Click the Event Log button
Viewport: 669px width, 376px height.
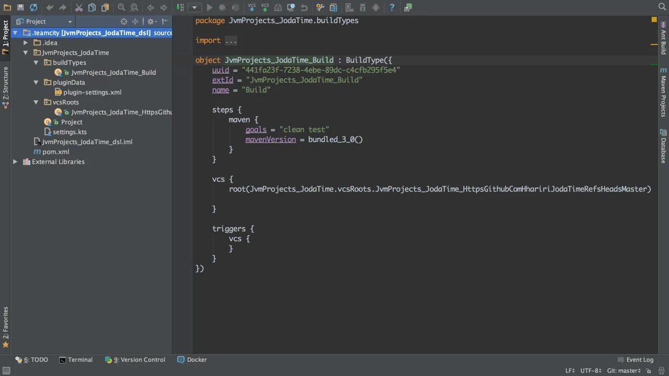(x=636, y=360)
